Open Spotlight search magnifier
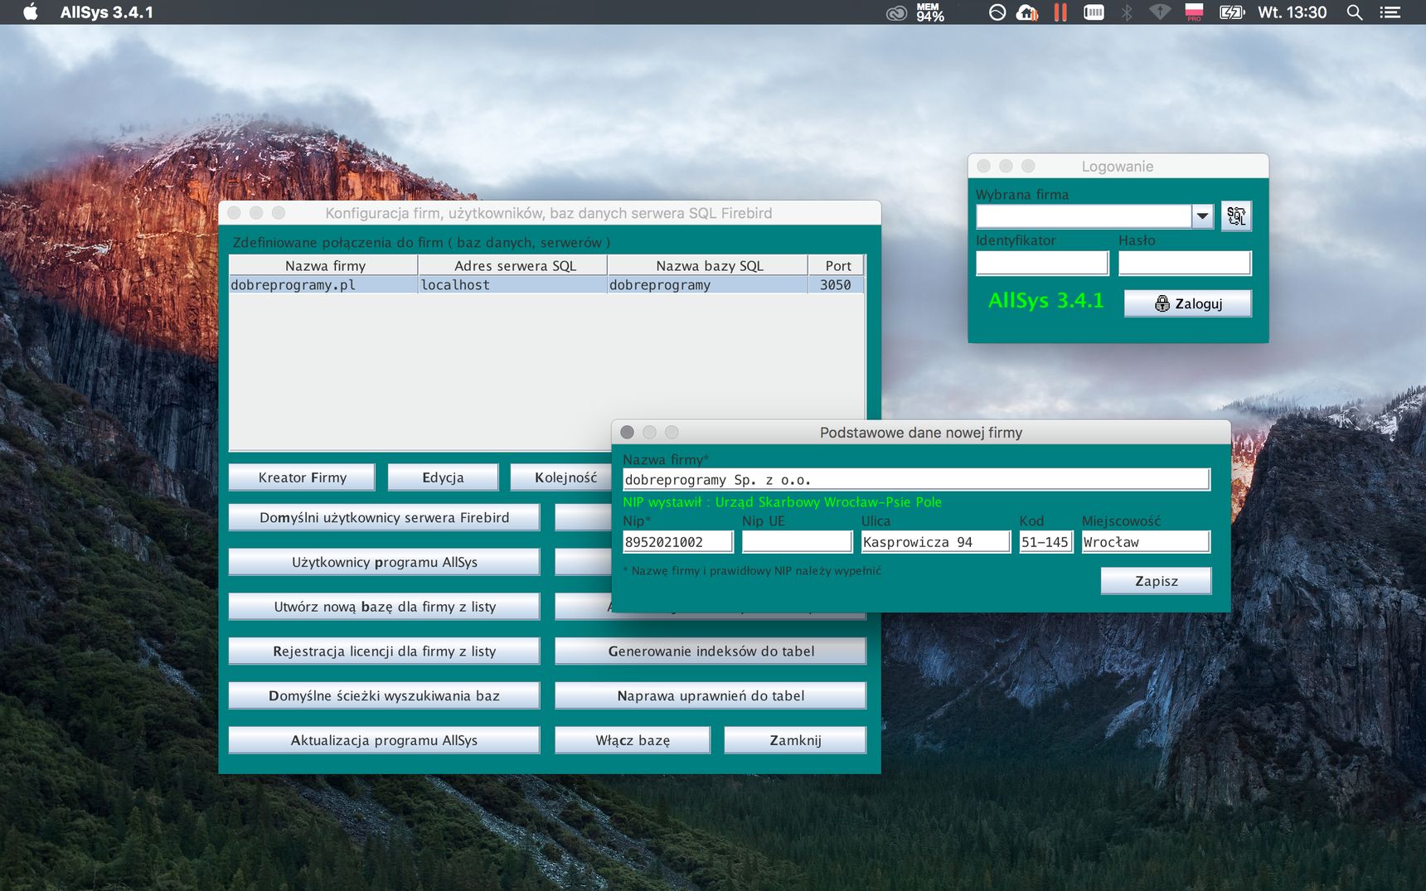Viewport: 1426px width, 891px height. pos(1355,12)
